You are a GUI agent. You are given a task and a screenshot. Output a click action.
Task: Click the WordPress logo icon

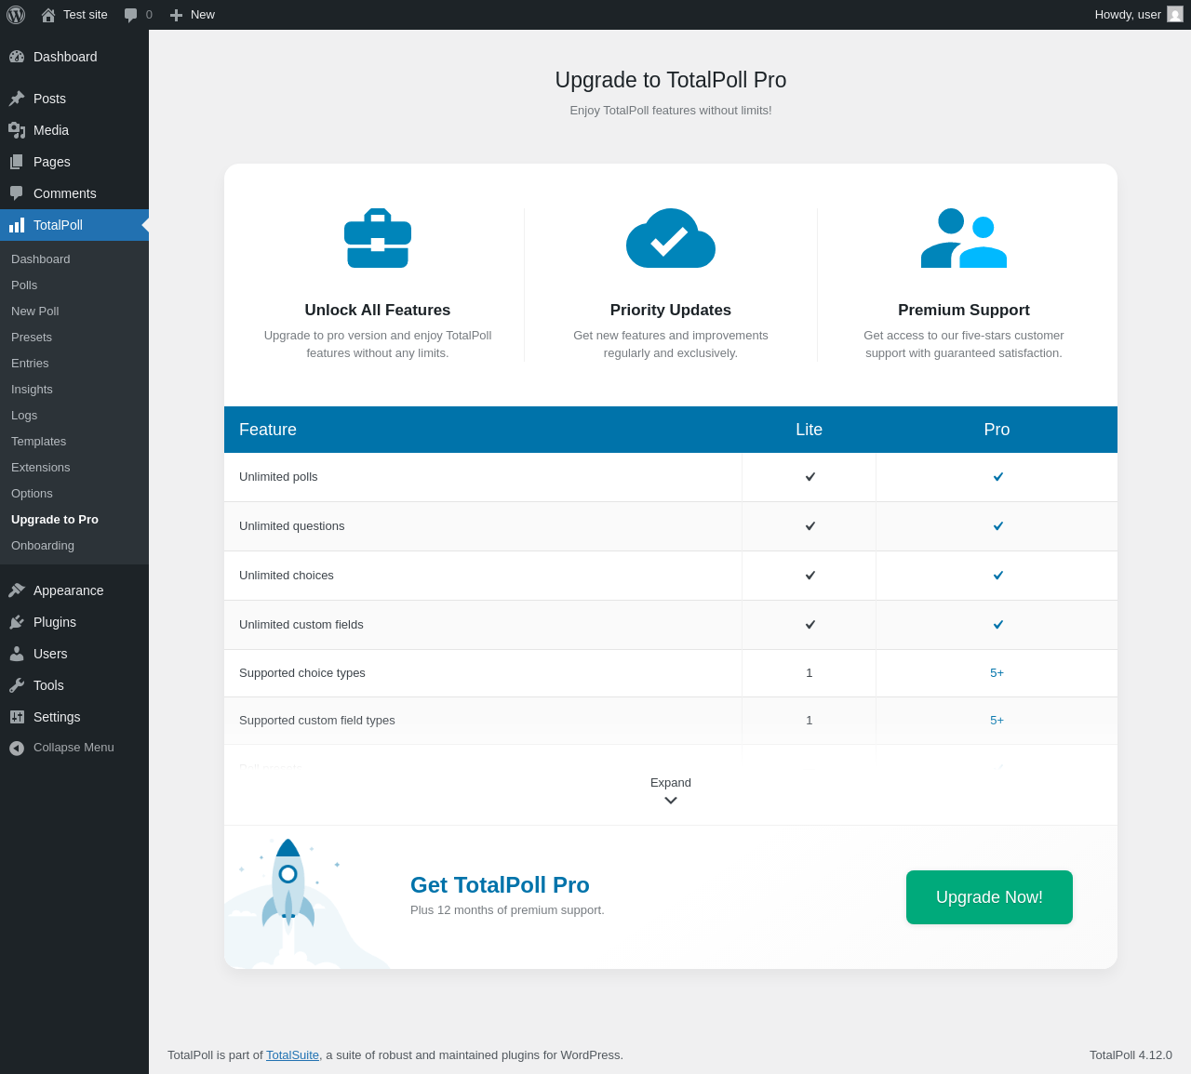click(16, 15)
